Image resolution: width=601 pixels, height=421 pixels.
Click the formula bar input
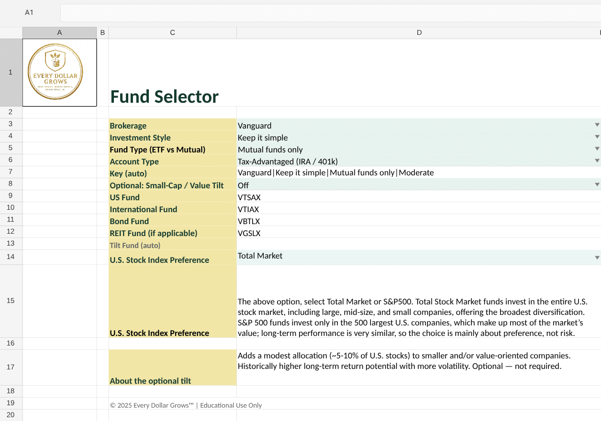[x=330, y=13]
